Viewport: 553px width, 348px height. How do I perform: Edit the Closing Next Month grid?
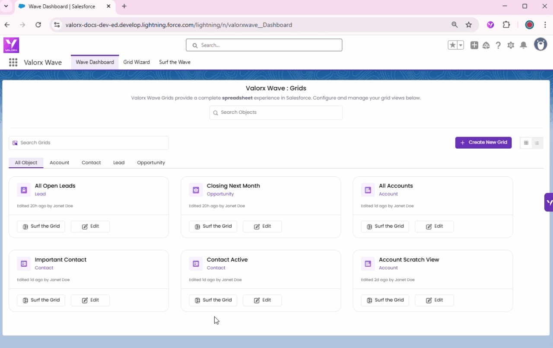tap(262, 227)
